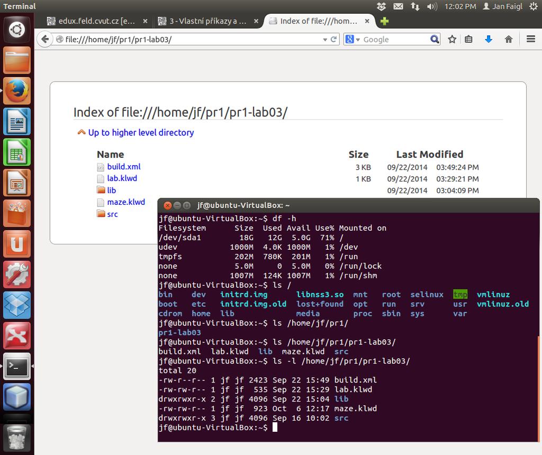Click the highlighted tmp entry in terminal

[460, 294]
